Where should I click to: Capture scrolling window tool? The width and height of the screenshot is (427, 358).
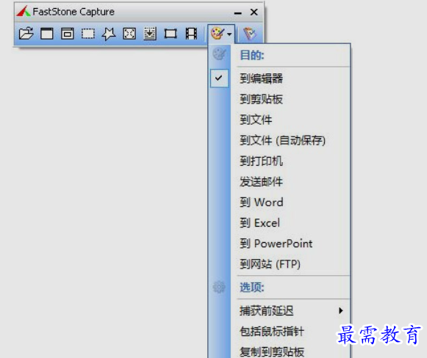click(150, 34)
